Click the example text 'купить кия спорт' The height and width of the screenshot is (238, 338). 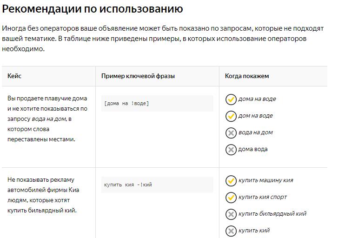tap(263, 197)
